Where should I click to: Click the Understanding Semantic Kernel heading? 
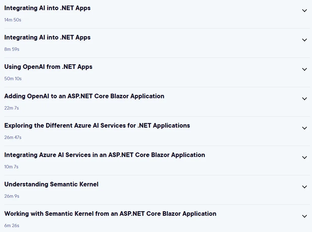[x=51, y=184]
